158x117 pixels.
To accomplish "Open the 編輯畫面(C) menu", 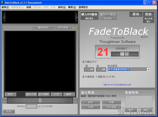I will click(x=18, y=7).
